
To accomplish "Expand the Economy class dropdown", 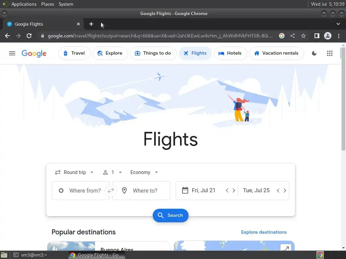I will pyautogui.click(x=144, y=172).
